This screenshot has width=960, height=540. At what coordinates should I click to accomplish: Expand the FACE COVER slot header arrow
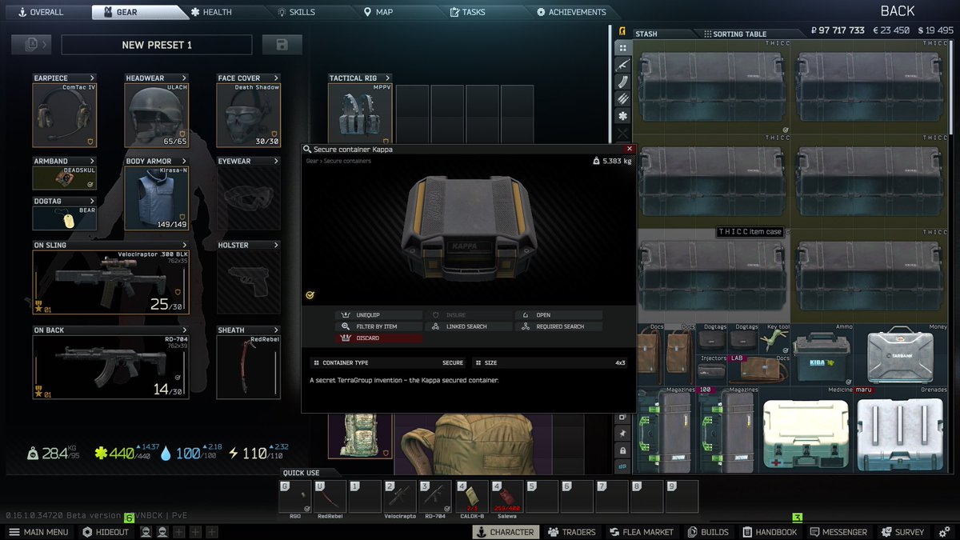pyautogui.click(x=277, y=78)
